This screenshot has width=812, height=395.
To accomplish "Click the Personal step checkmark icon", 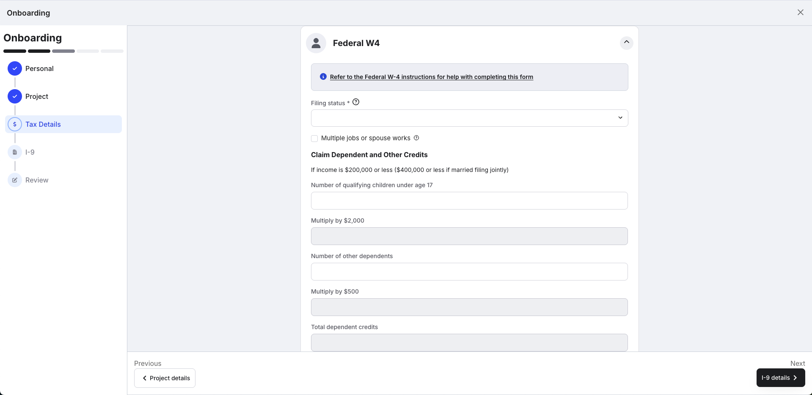I will (x=15, y=68).
